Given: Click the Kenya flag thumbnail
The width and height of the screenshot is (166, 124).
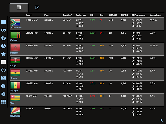Looking at the screenshot, I should (15, 60).
